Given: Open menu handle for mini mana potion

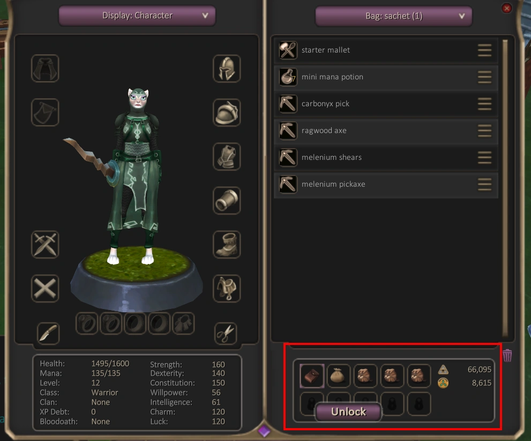Looking at the screenshot, I should pos(484,77).
